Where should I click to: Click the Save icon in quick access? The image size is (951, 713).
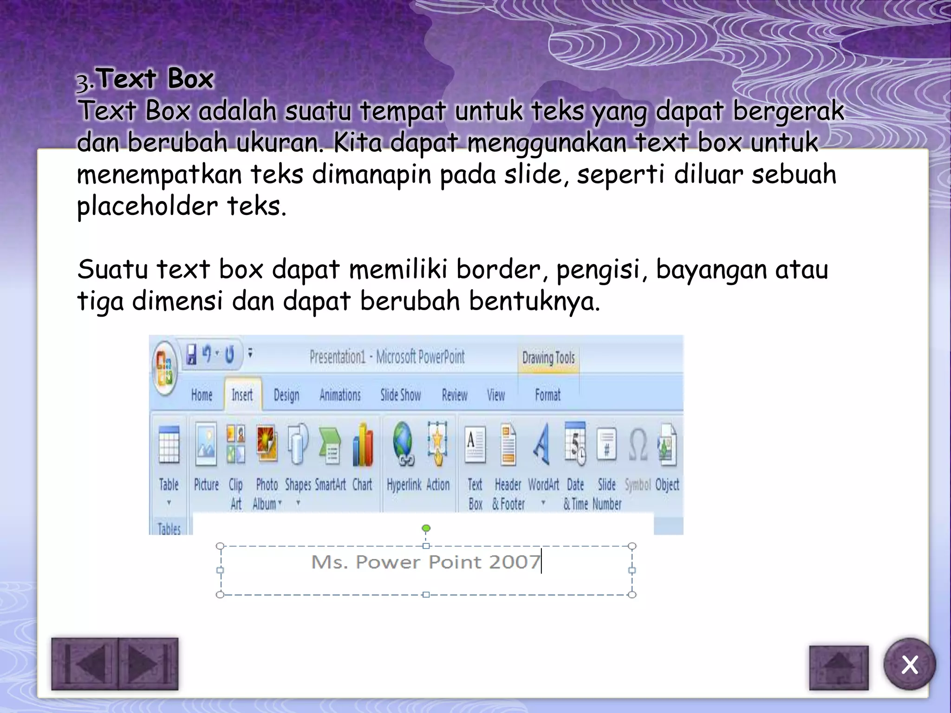[191, 355]
